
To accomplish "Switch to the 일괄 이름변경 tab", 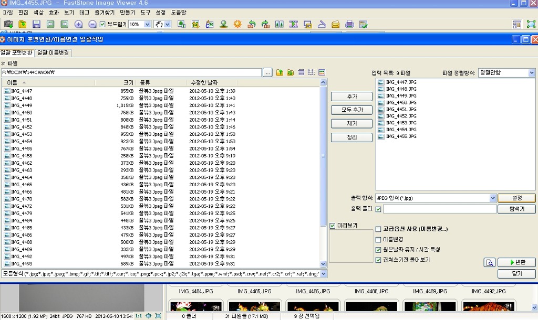I will [x=54, y=52].
